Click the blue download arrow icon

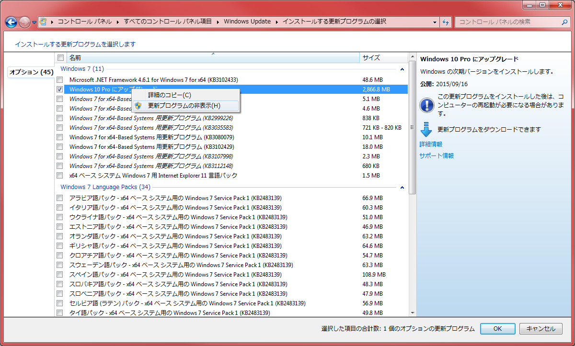click(x=426, y=129)
